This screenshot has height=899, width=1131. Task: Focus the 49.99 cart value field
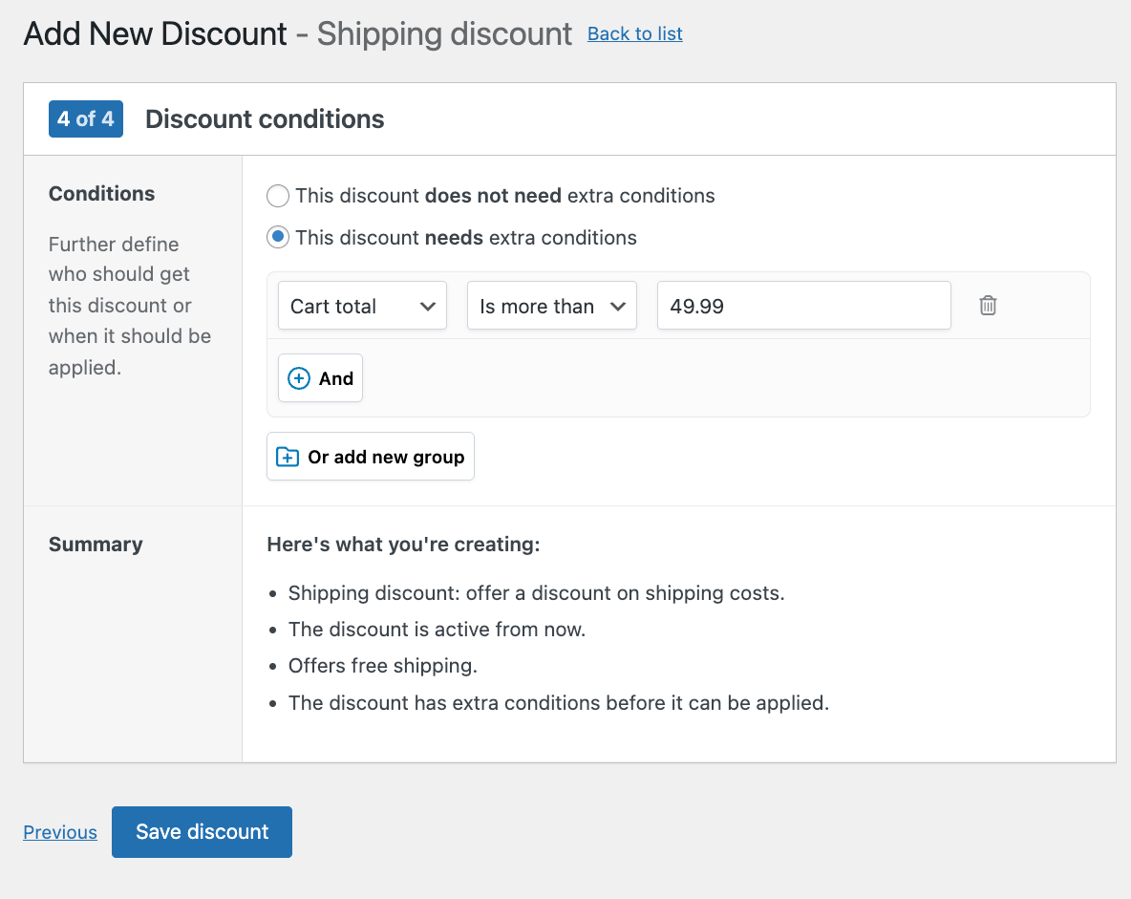coord(803,306)
